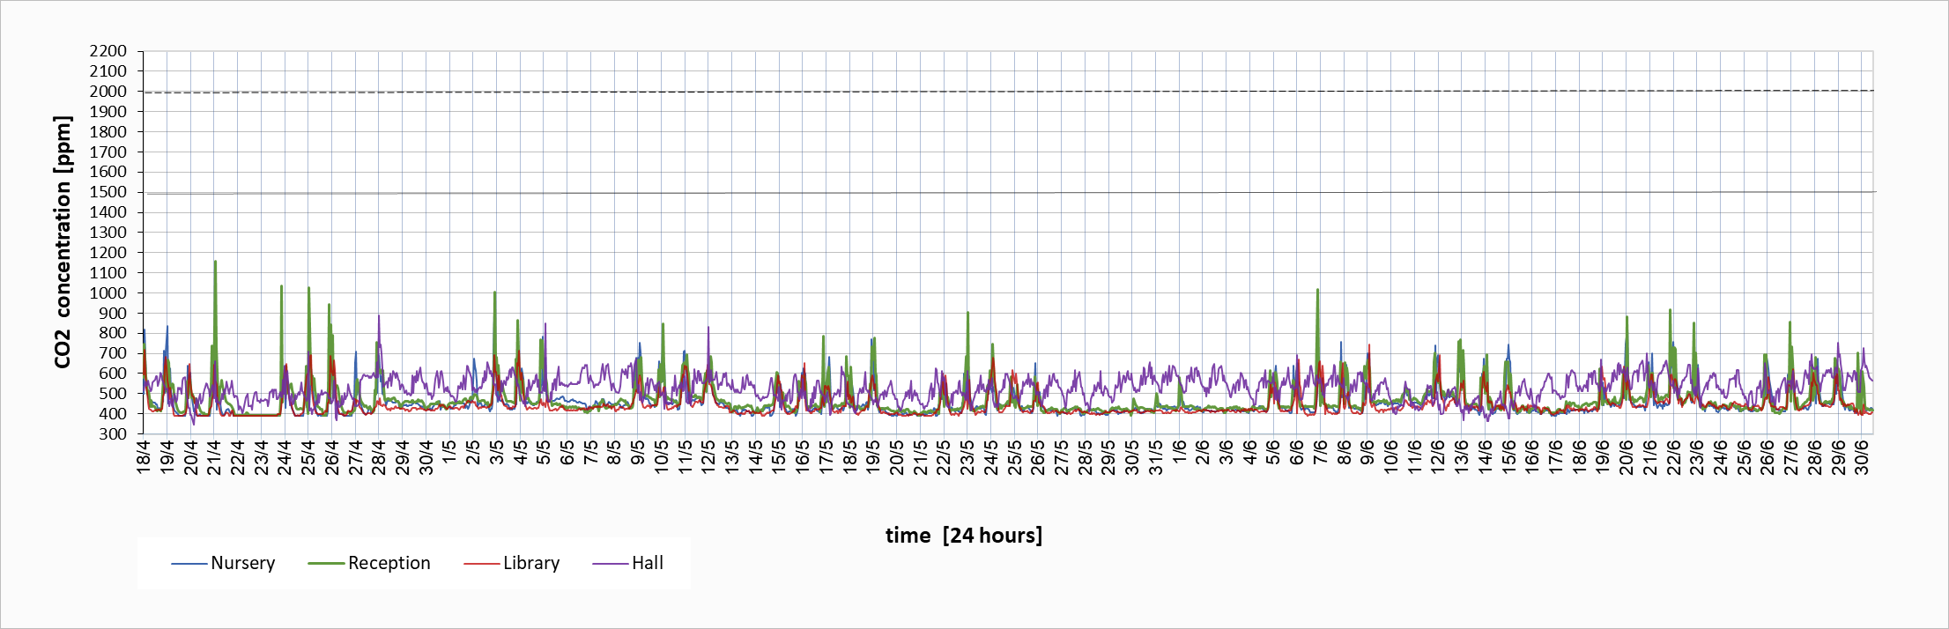Select the 18/4 date label on x-axis
Image resolution: width=1949 pixels, height=629 pixels.
click(x=144, y=458)
